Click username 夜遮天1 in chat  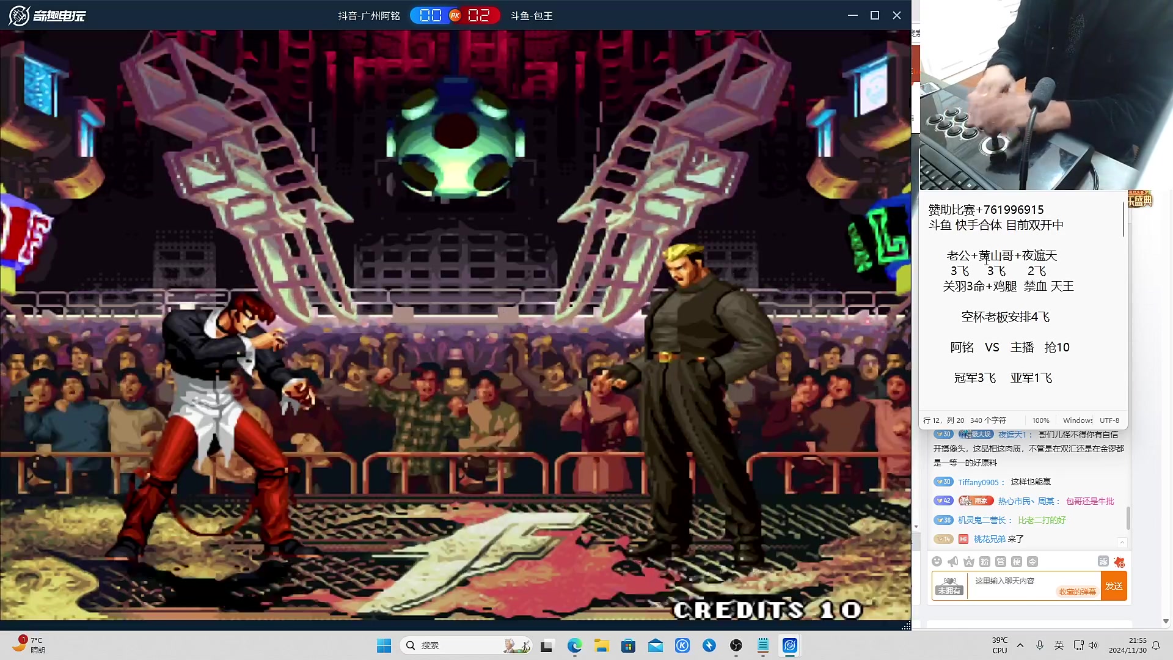coord(1012,435)
